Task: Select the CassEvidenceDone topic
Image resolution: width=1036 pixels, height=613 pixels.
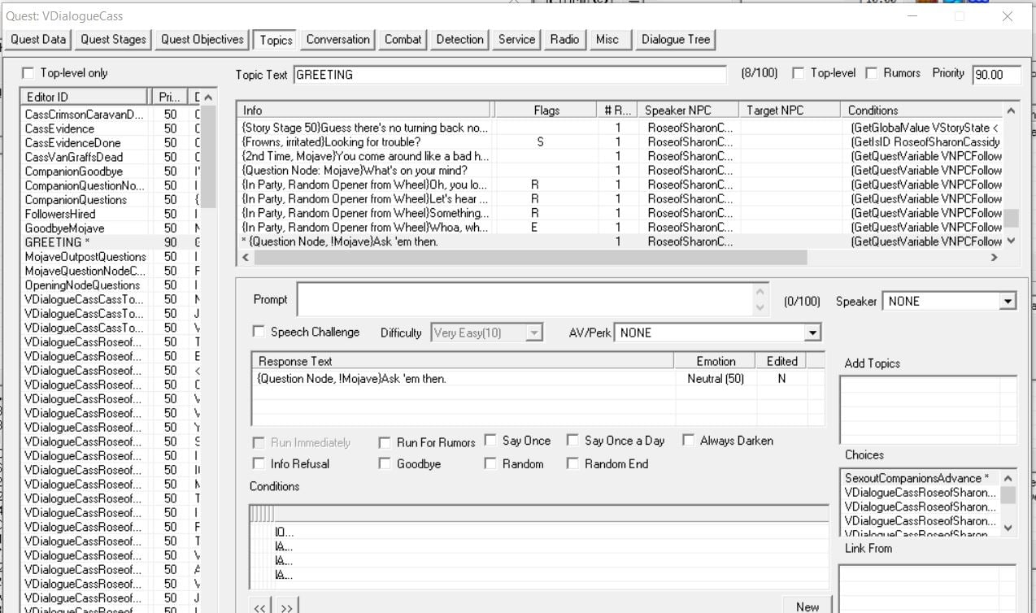Action: (72, 142)
